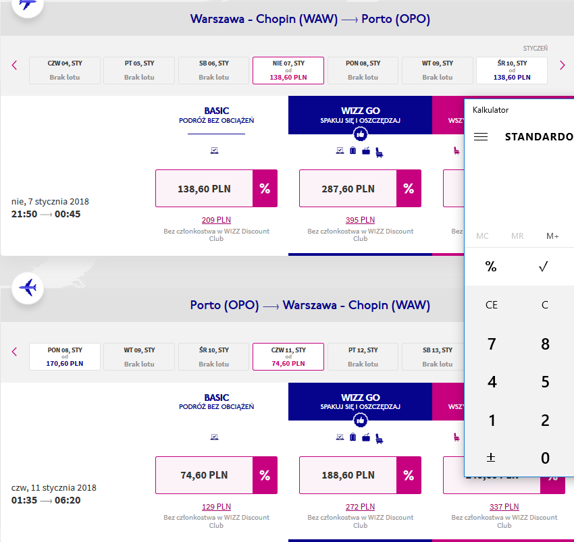Image resolution: width=574 pixels, height=542 pixels.
Task: Select outbound date CZW 04, STY
Action: point(65,70)
